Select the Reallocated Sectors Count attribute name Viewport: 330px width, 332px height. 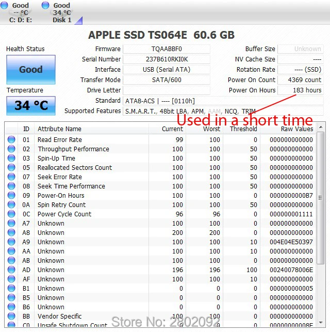(x=75, y=167)
